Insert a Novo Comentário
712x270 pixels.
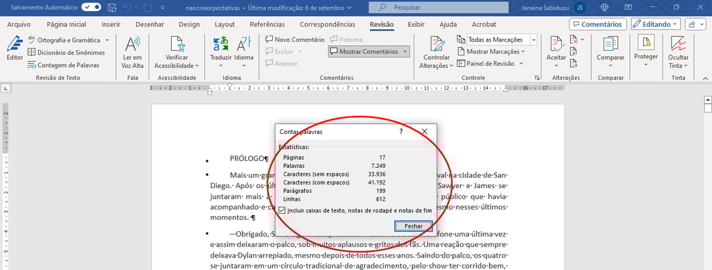pos(295,40)
